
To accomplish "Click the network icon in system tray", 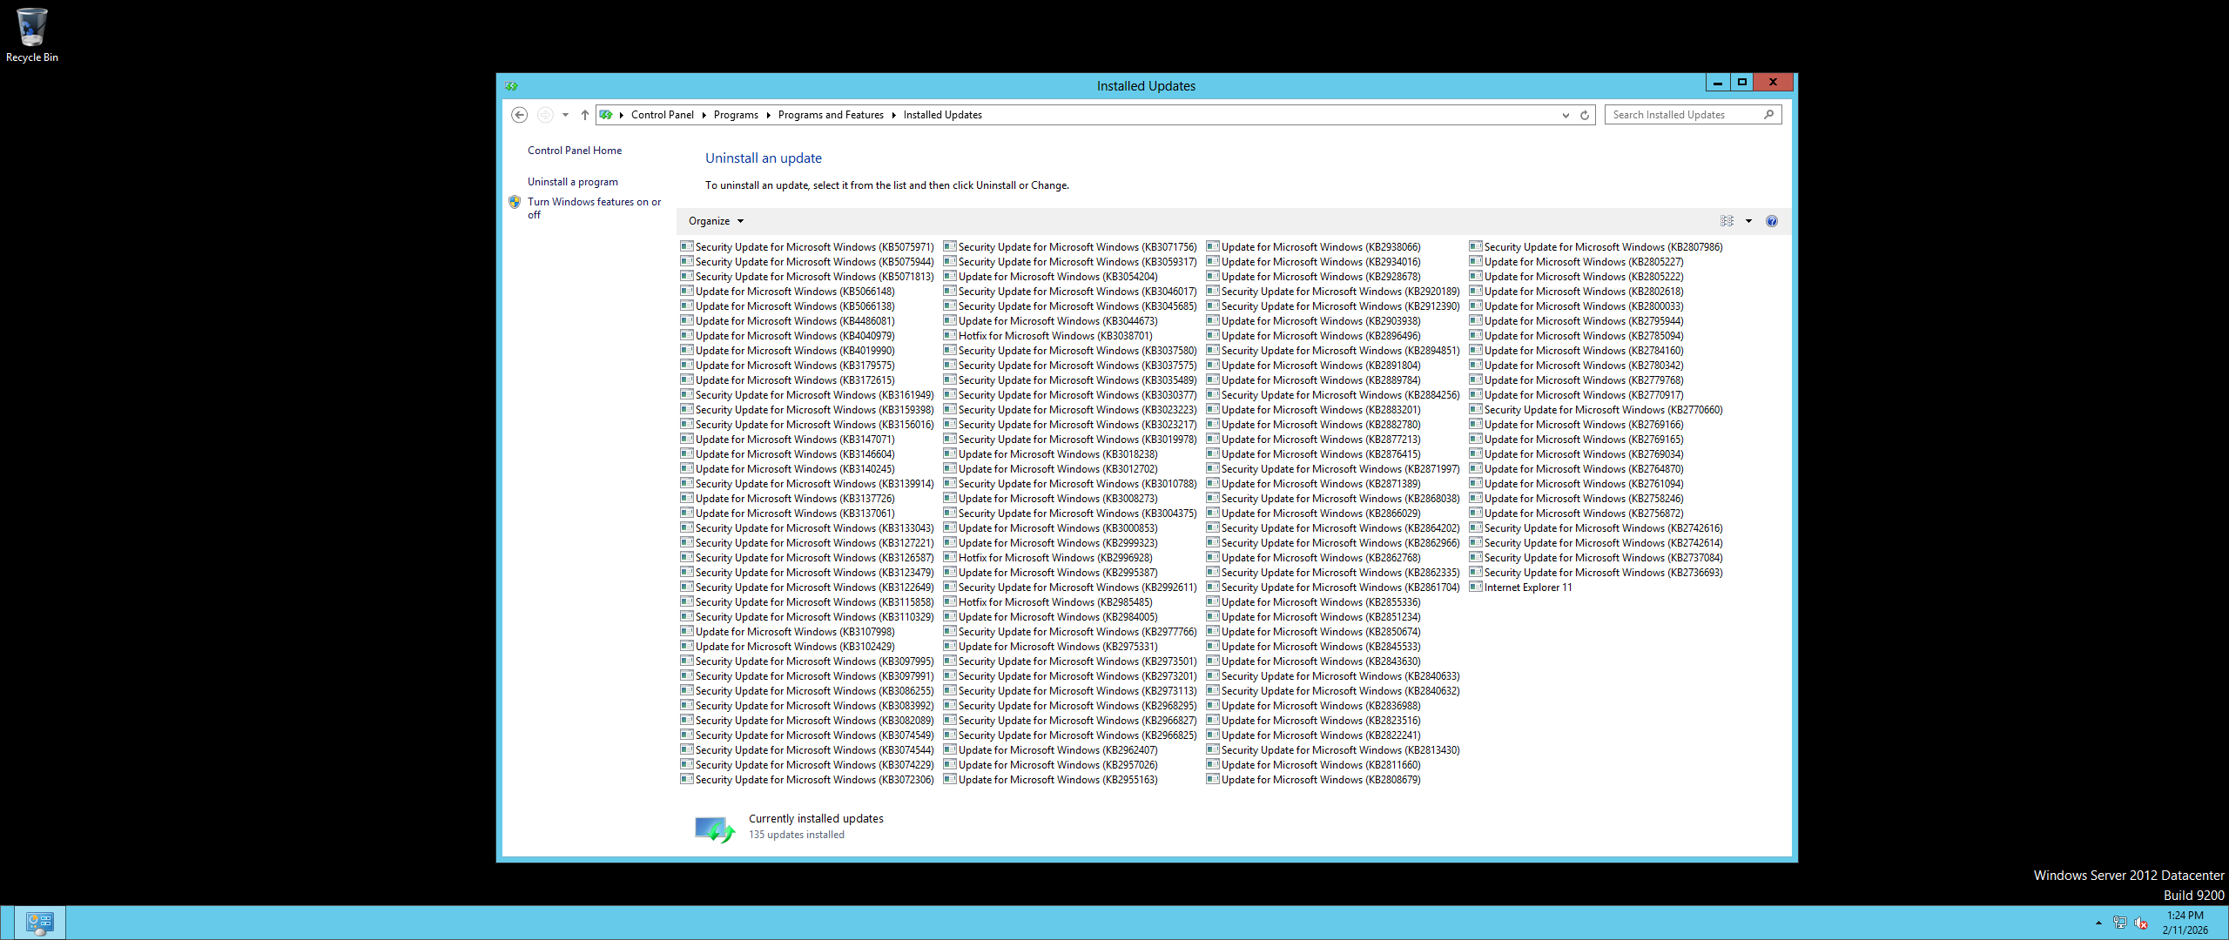I will (2119, 923).
